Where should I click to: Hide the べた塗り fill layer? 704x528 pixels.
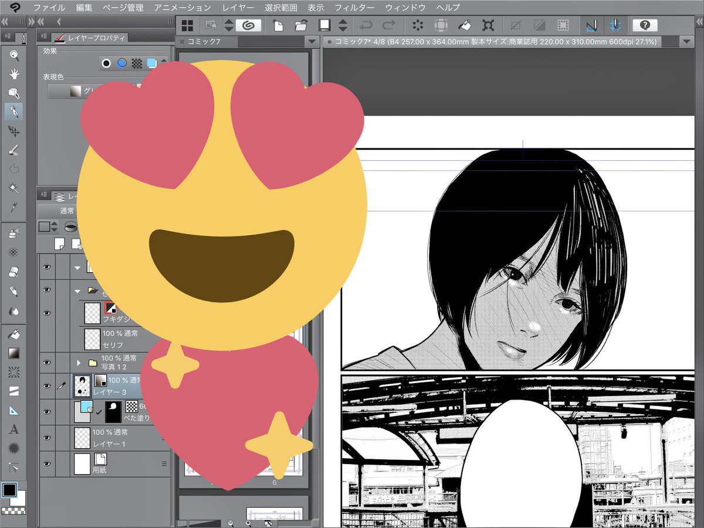point(47,411)
